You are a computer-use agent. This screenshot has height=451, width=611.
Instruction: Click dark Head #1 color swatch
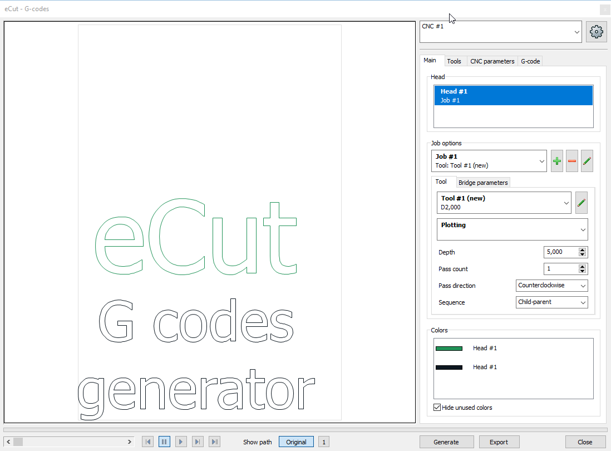449,367
